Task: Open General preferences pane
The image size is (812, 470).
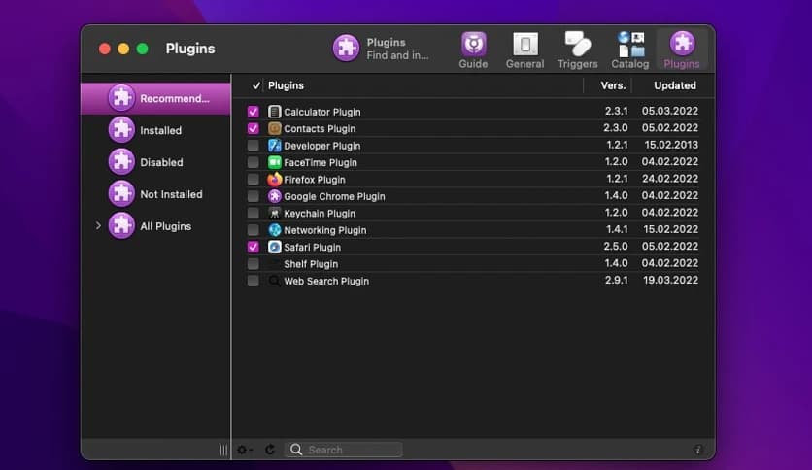Action: [x=524, y=50]
